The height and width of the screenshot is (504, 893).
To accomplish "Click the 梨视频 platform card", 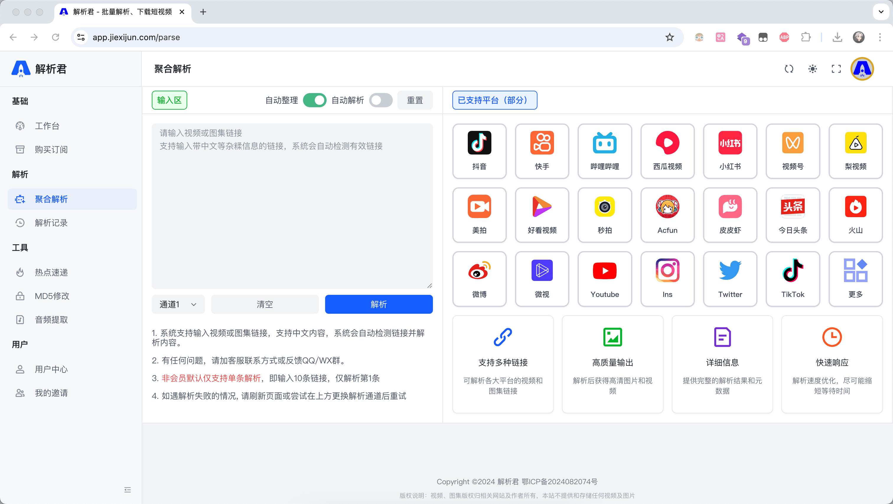I will pyautogui.click(x=855, y=151).
